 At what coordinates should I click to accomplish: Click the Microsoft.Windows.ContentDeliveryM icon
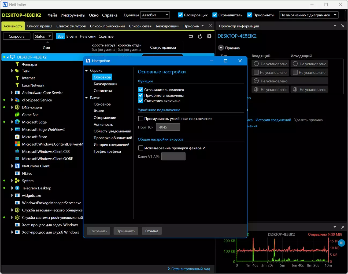coord(17,144)
